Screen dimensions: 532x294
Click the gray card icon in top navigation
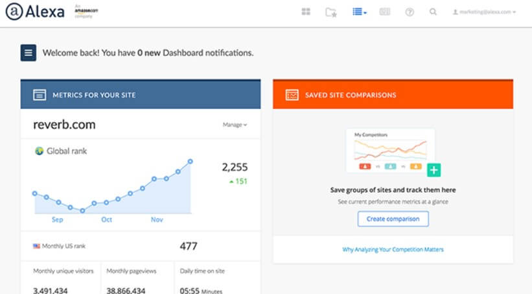point(384,12)
